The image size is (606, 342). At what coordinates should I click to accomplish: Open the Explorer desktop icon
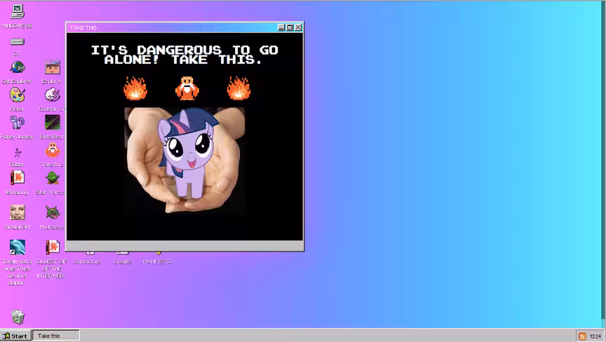52,67
